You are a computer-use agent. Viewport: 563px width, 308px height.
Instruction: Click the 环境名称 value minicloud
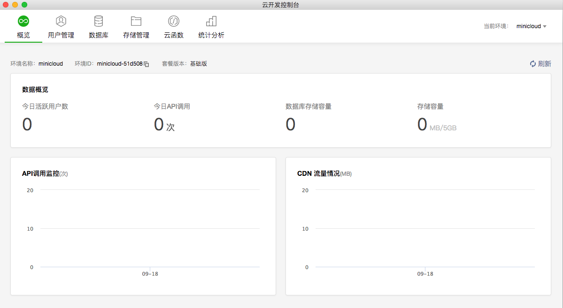(51, 63)
